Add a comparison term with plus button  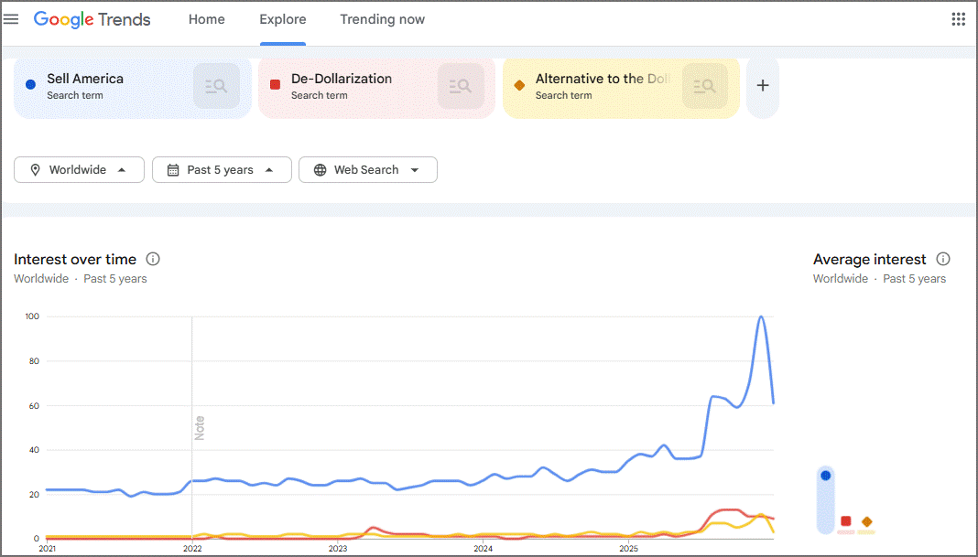click(x=762, y=86)
